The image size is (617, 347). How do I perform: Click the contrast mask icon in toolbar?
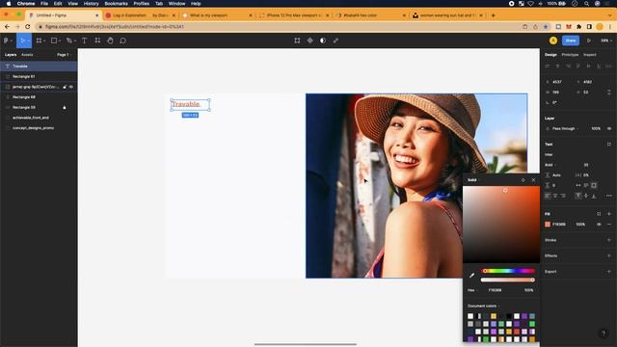click(x=323, y=40)
